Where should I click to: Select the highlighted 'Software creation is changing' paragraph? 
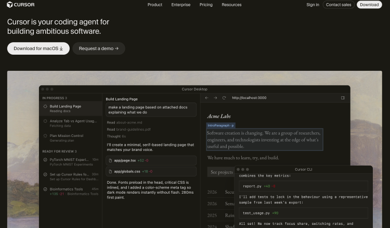coord(265,140)
